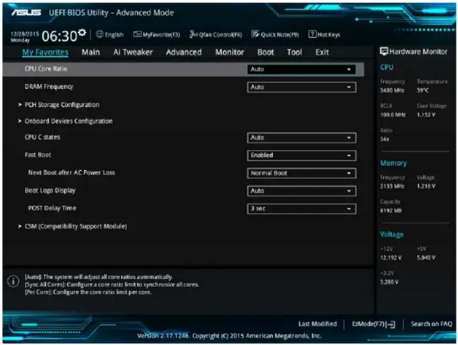
Task: Click the globe language icon
Action: click(x=100, y=34)
